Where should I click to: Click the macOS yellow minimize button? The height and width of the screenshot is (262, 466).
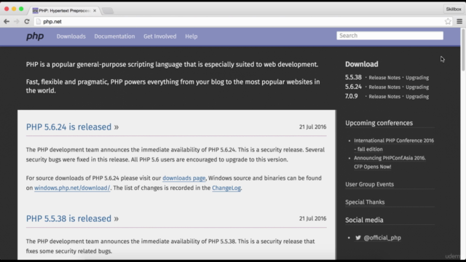click(x=14, y=9)
